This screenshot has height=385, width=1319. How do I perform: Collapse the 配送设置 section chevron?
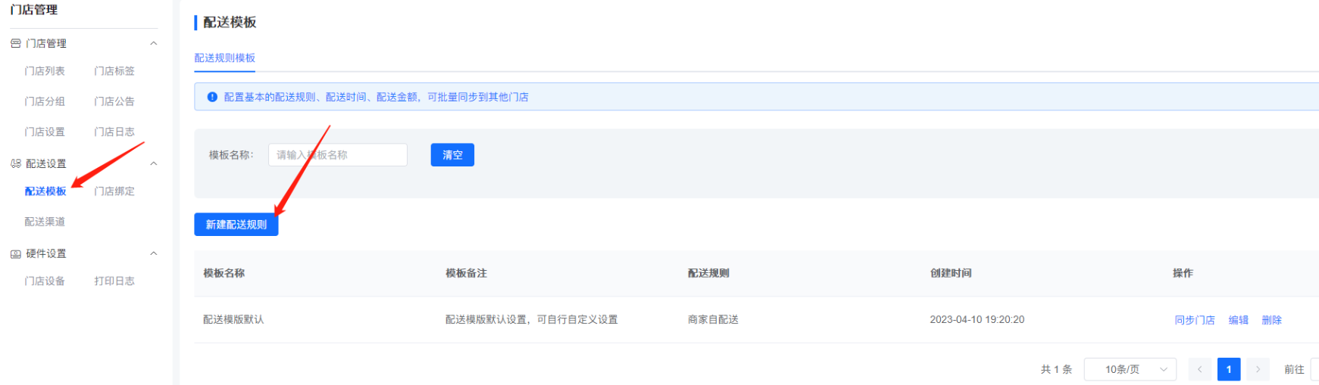(154, 163)
